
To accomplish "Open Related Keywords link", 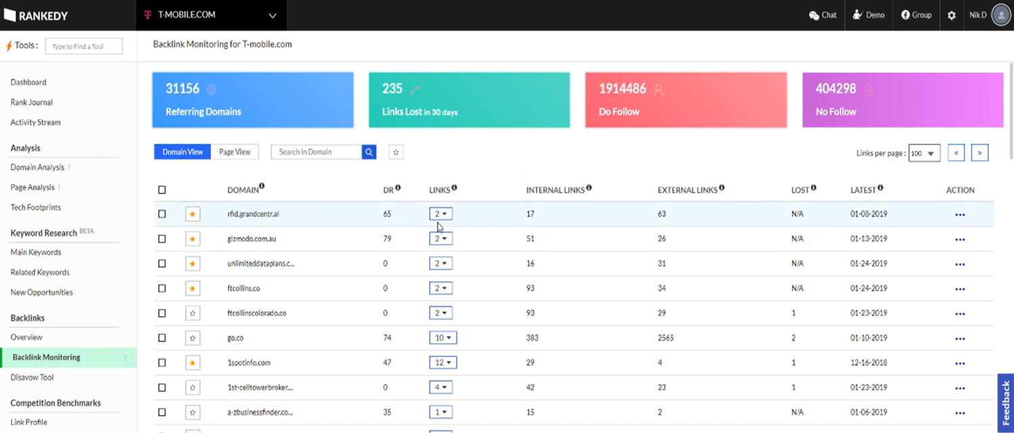I will click(40, 272).
